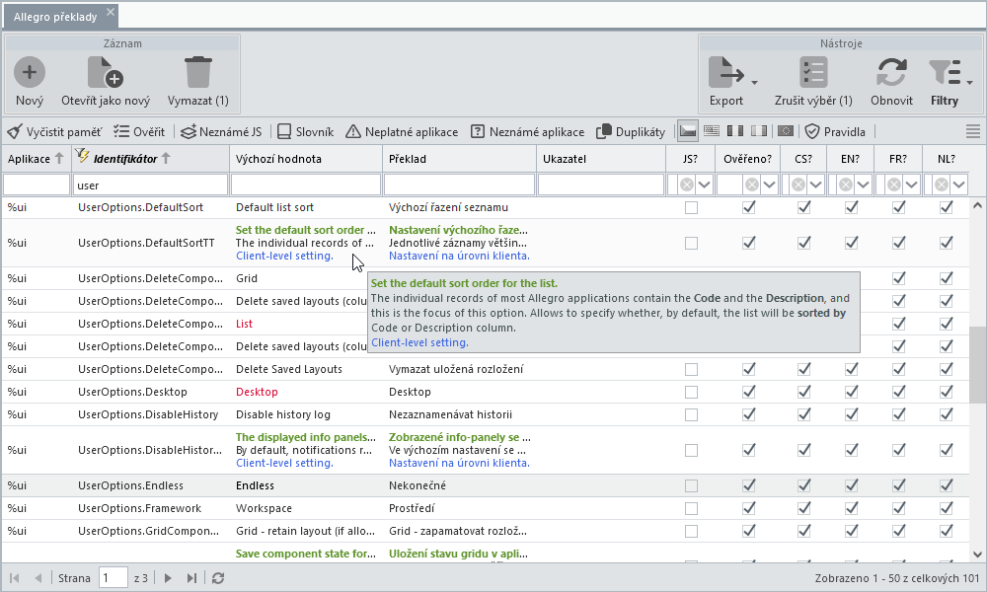
Task: Open the JS? filter dropdown
Action: [705, 185]
